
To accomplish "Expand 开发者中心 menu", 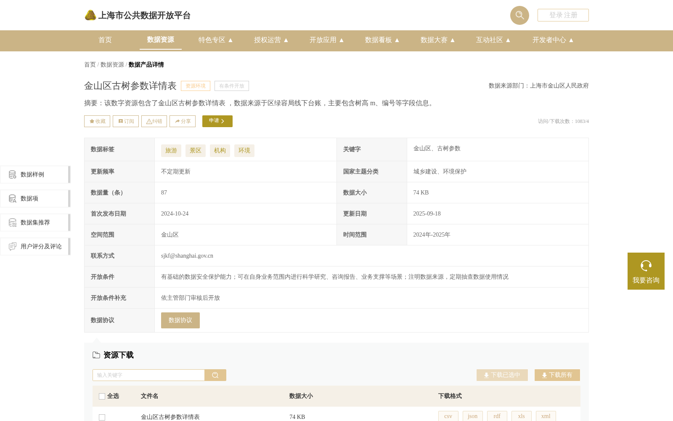I will 553,40.
